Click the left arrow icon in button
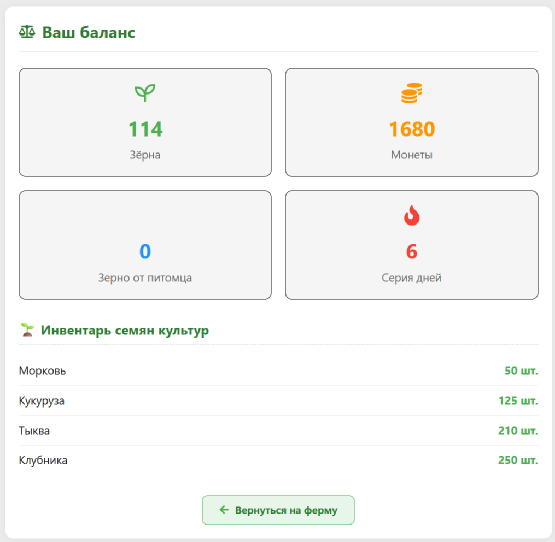This screenshot has width=555, height=542. coord(224,510)
